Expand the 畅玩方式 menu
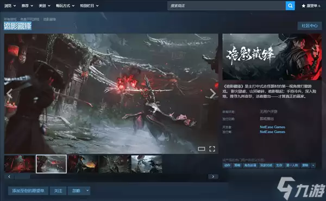 click(x=65, y=6)
